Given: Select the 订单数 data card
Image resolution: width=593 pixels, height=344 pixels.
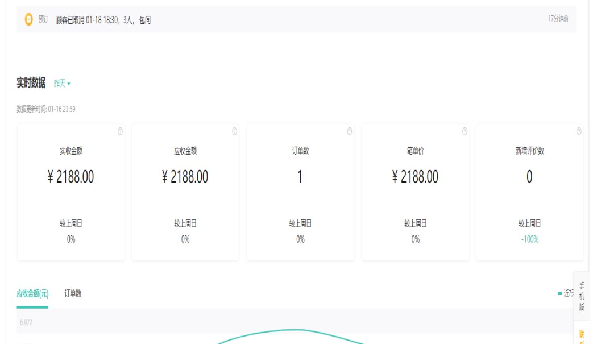Looking at the screenshot, I should click(x=300, y=192).
